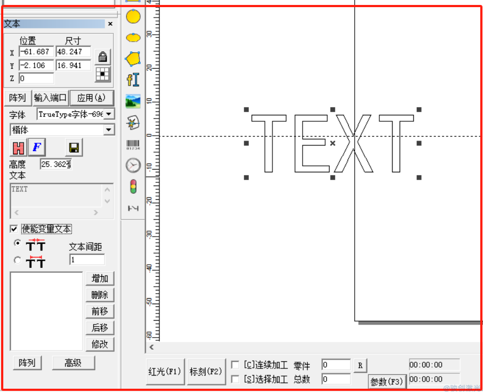Click the text box down scroll arrow
Screen dimensions: 483x392
(107, 201)
